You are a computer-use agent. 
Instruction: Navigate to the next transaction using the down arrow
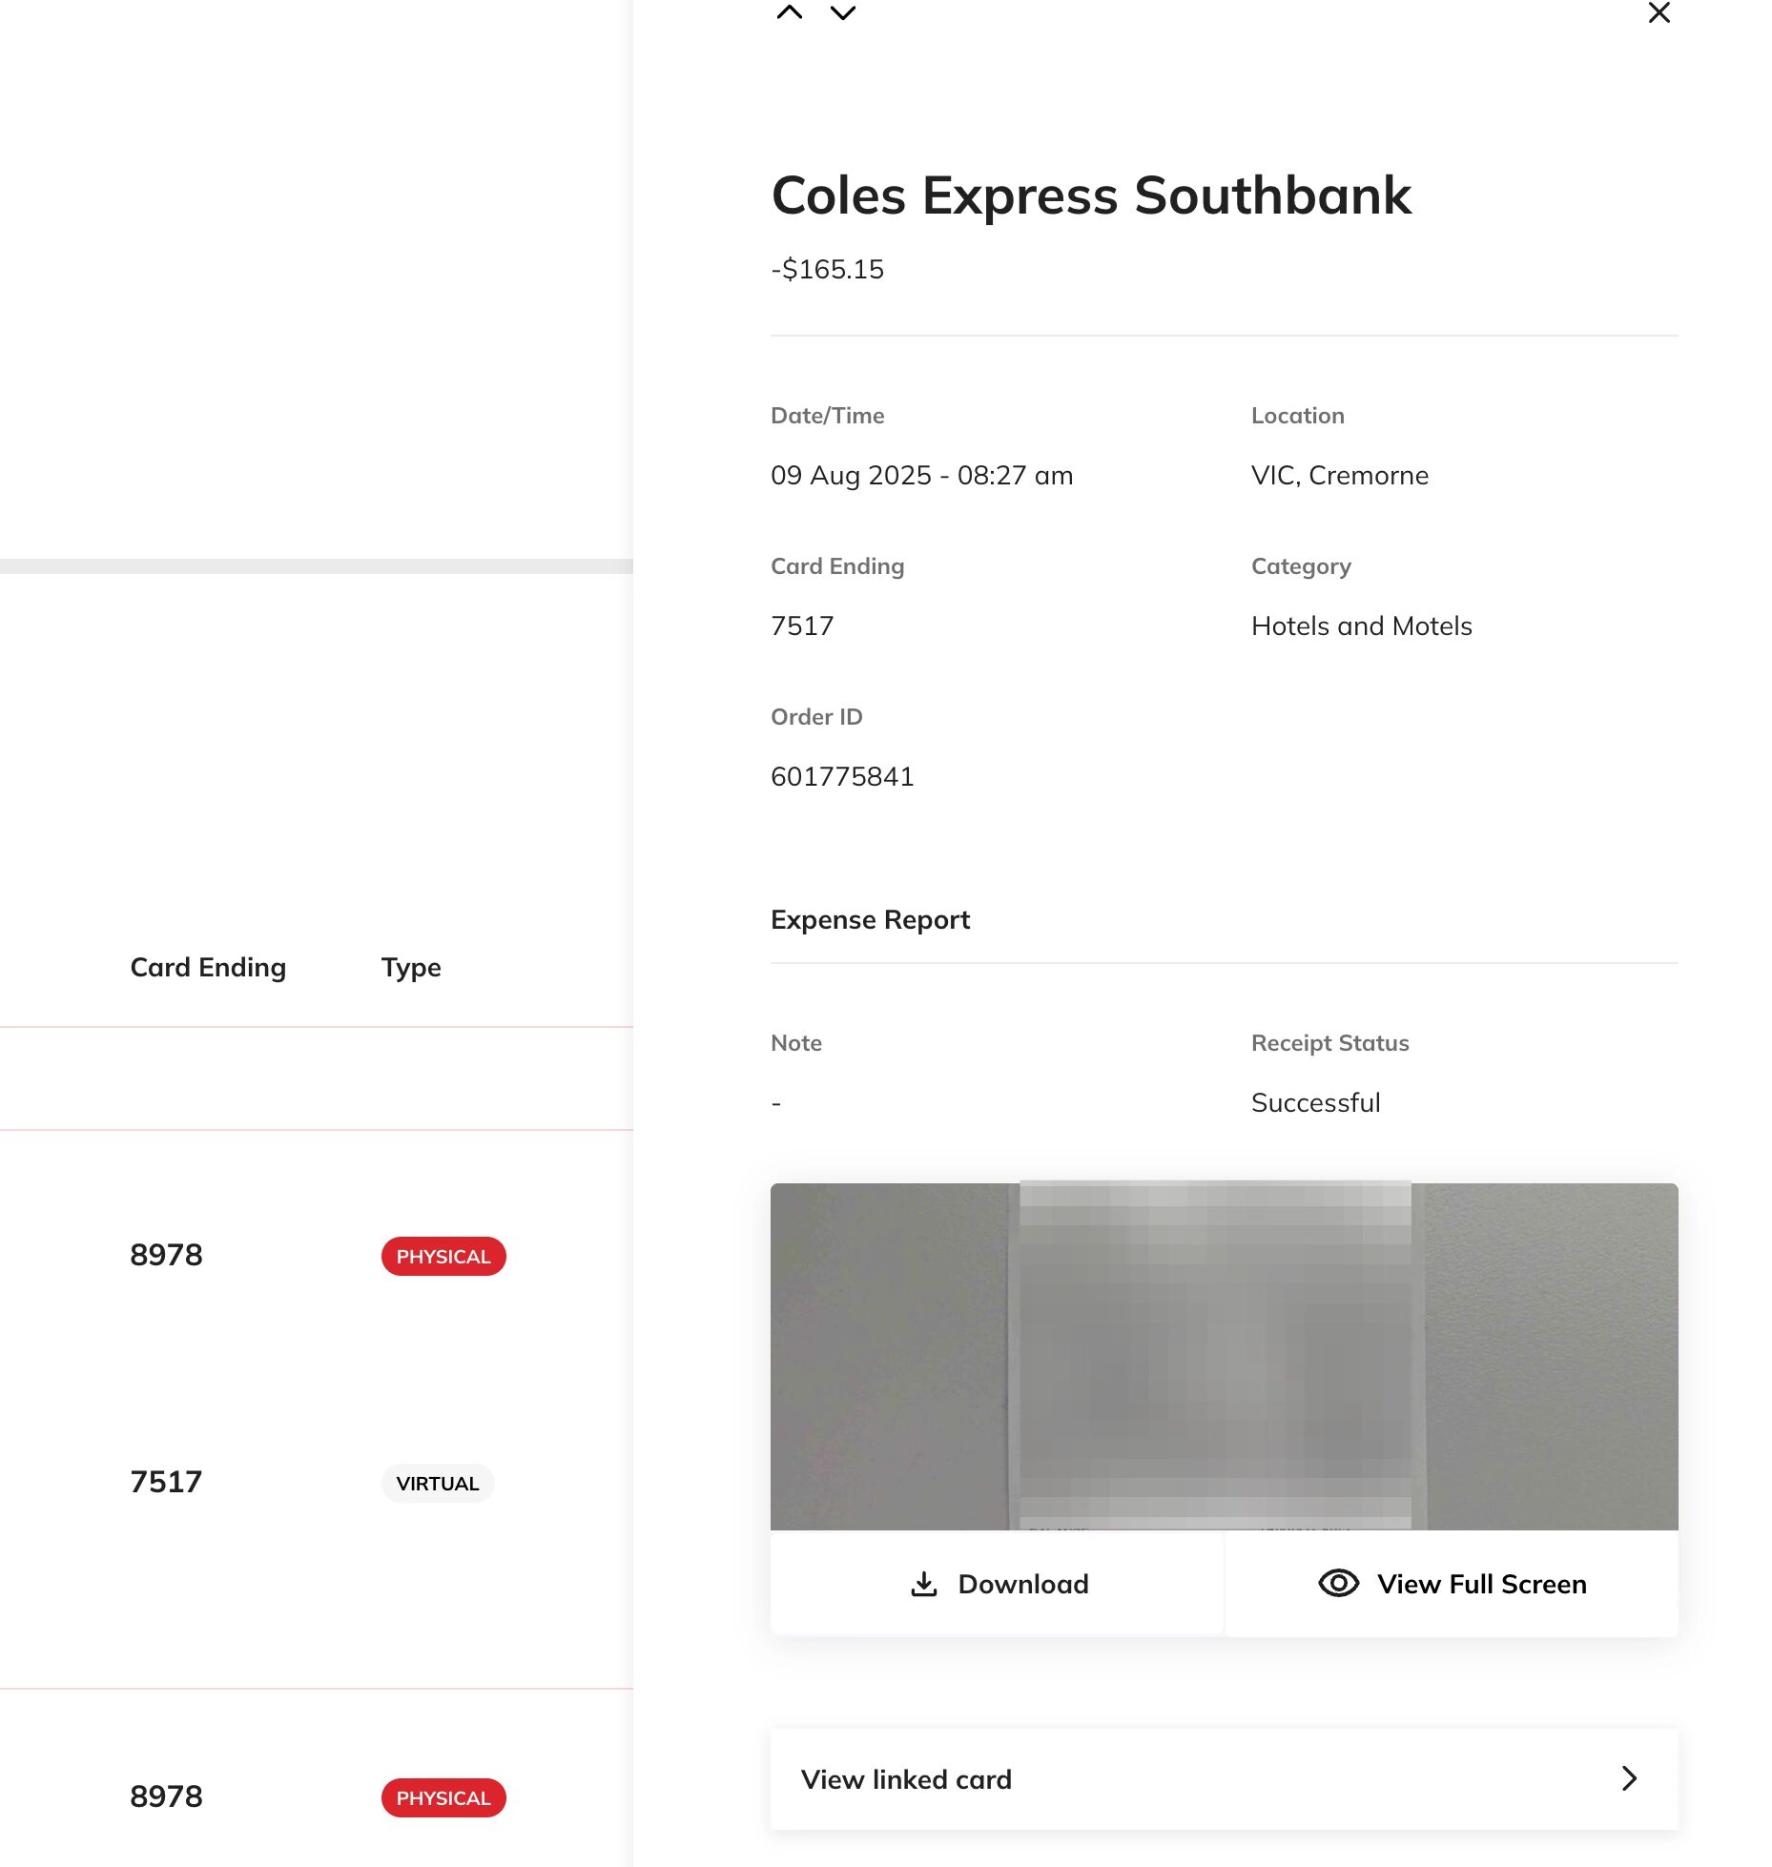pyautogui.click(x=840, y=13)
